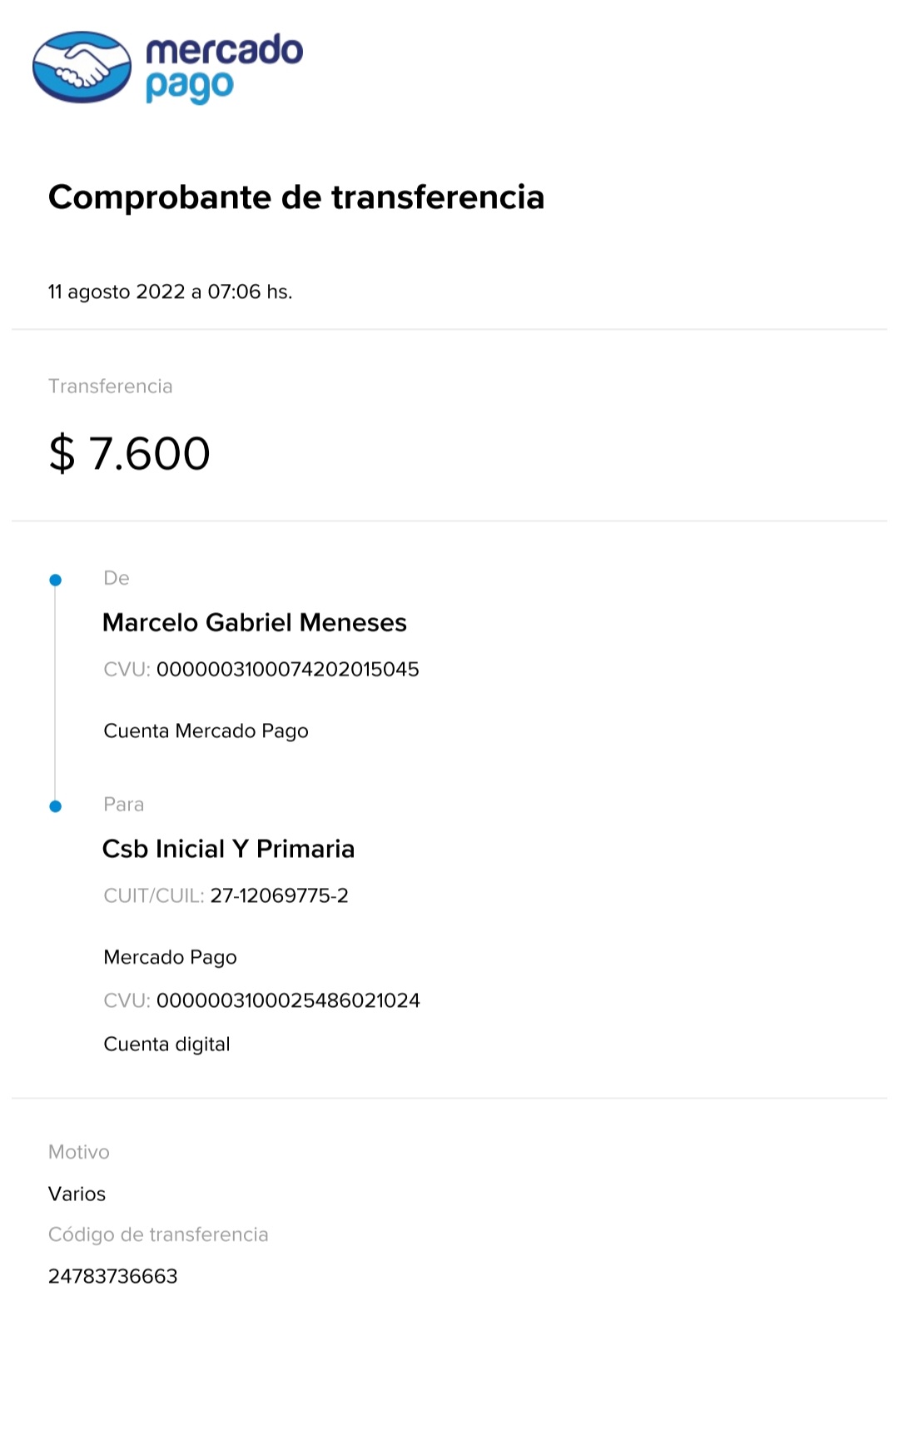Select the sender CVU number
899x1451 pixels.
(x=288, y=670)
